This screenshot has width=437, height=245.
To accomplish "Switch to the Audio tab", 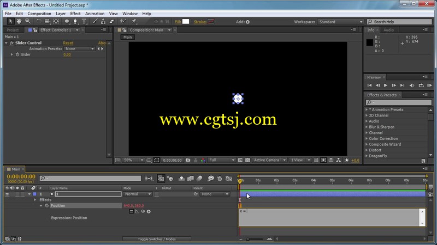I will pos(388,30).
